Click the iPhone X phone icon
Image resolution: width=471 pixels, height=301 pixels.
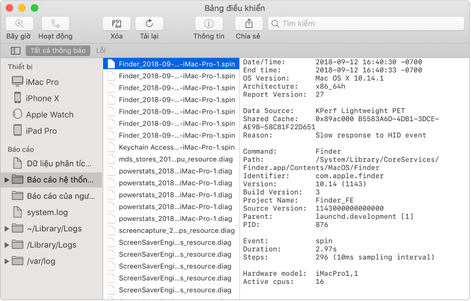(17, 98)
